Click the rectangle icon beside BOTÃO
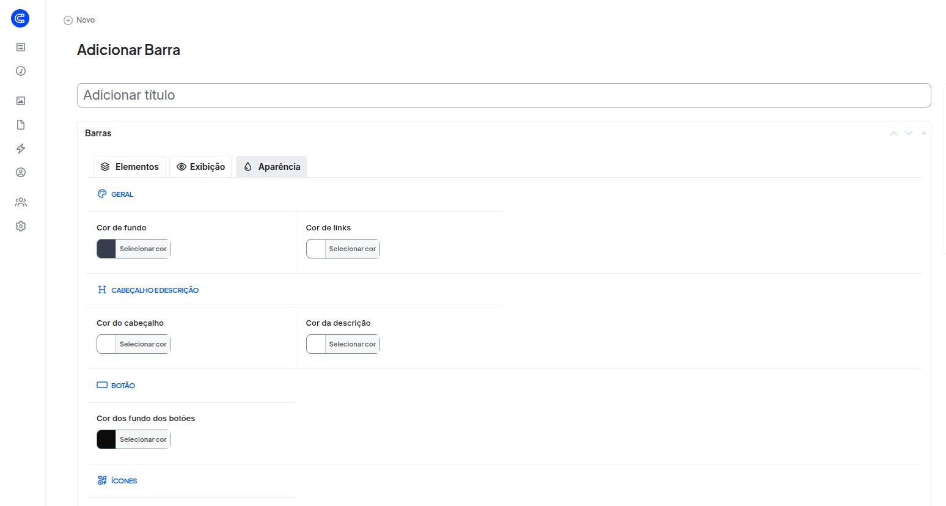Screen dimensions: 946x506 click(102, 385)
